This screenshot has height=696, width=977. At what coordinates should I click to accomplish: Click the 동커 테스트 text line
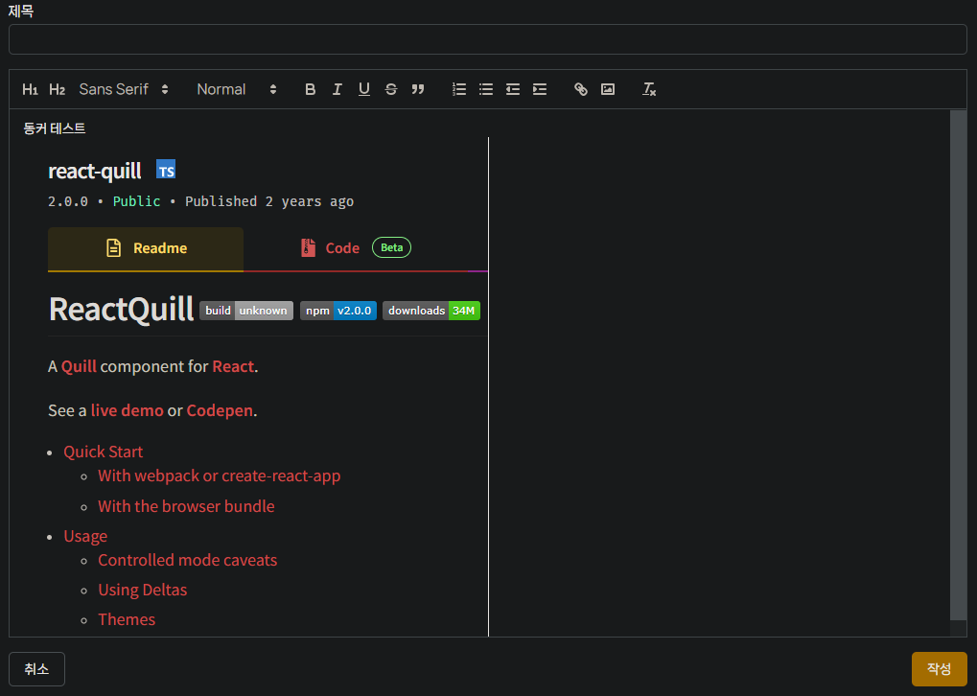(x=55, y=128)
